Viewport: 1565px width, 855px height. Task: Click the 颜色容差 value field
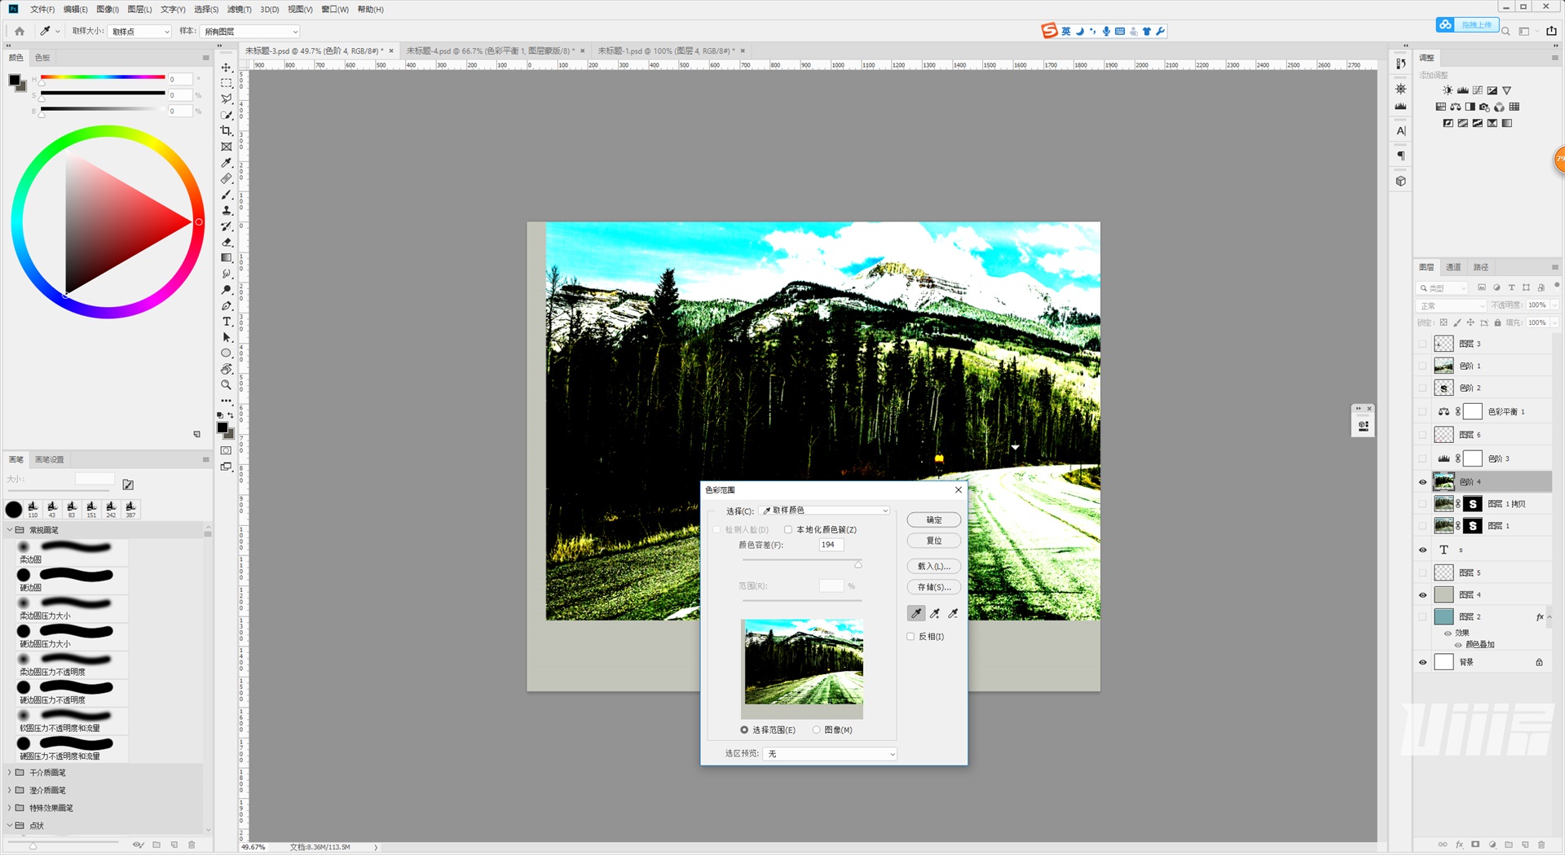click(831, 545)
